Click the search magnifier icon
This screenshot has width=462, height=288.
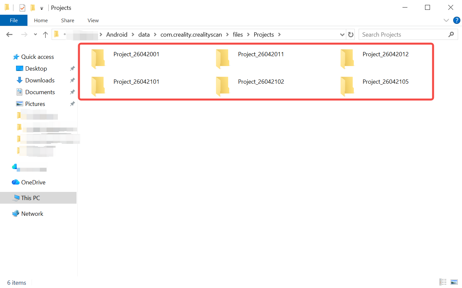click(451, 35)
